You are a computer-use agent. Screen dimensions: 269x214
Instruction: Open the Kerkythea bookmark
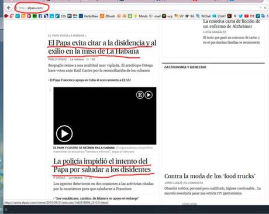(88, 16)
